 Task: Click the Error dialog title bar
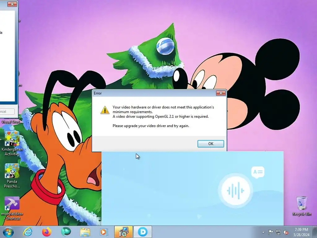pyautogui.click(x=154, y=93)
